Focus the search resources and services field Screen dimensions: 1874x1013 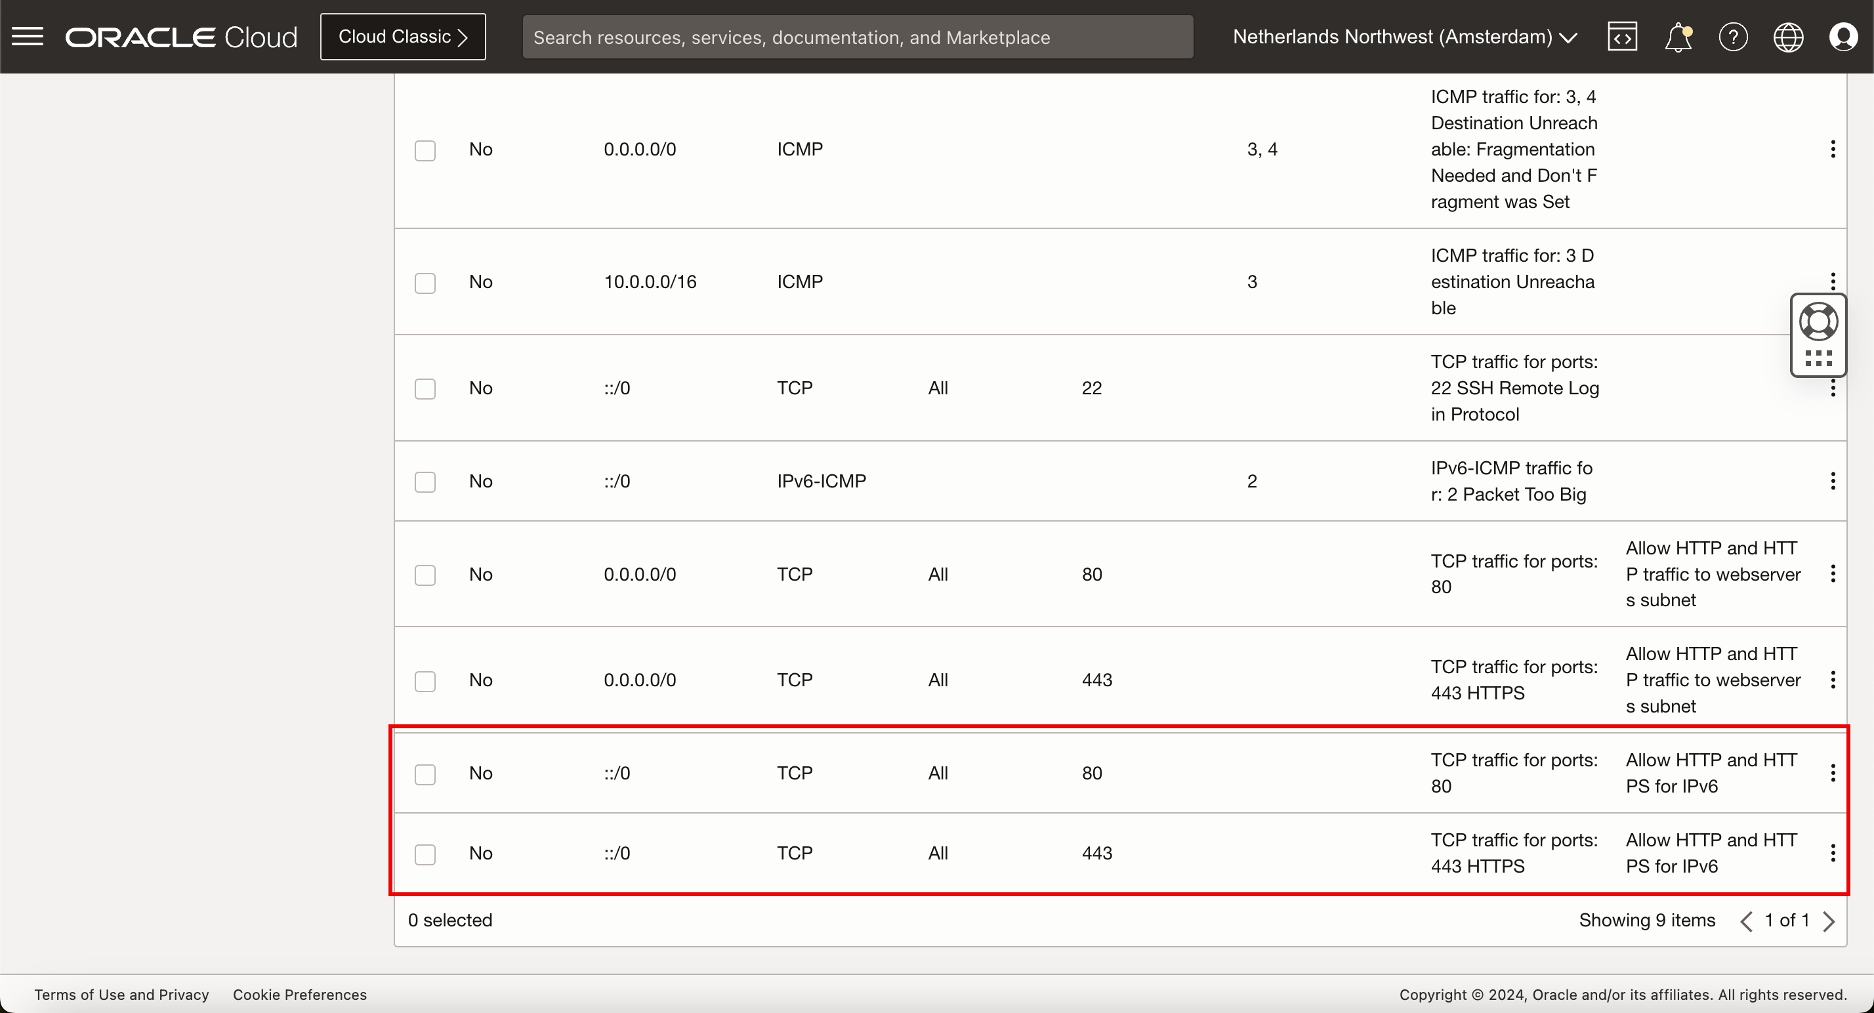pyautogui.click(x=858, y=37)
